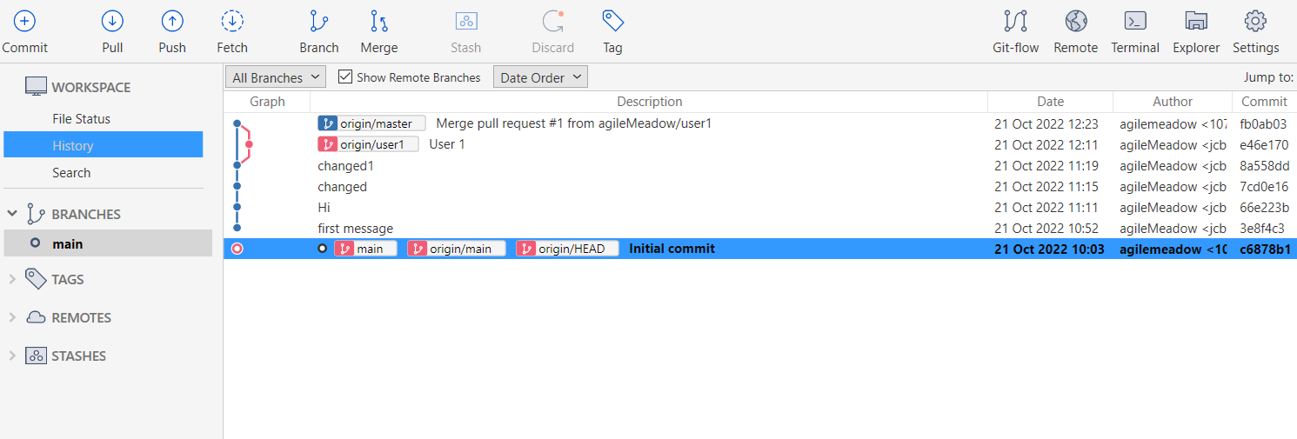Screen dimensions: 1297x439
Task: Click the Date column header
Action: [x=1051, y=102]
